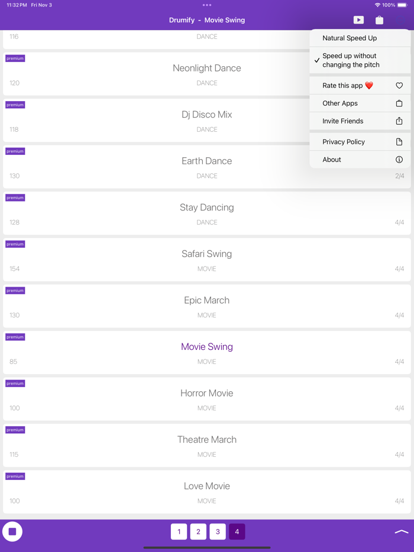
Task: Click the premium badge on Epic March
Action: [15, 291]
